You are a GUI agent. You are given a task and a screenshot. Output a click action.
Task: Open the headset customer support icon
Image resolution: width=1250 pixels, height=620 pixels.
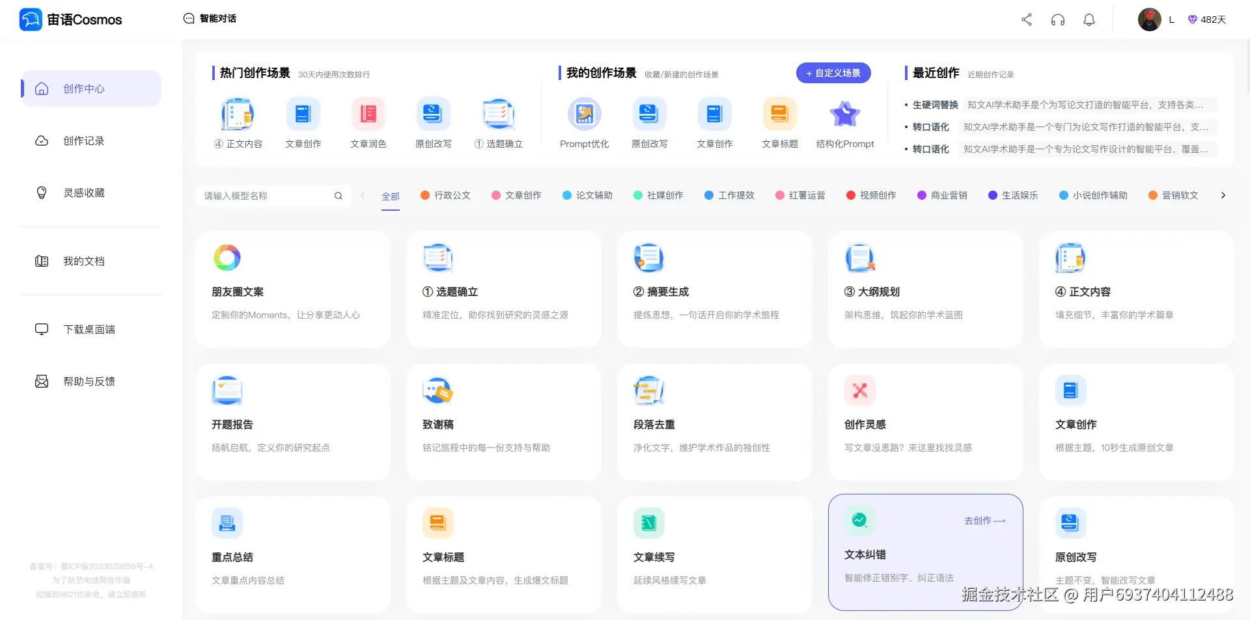[x=1058, y=20]
